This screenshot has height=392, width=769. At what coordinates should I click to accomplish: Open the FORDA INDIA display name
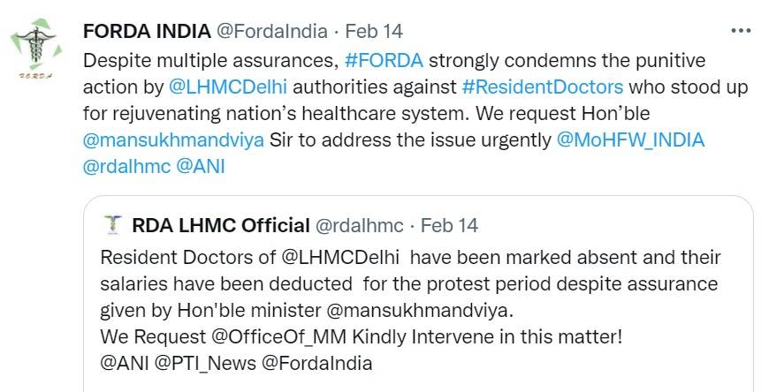[146, 31]
